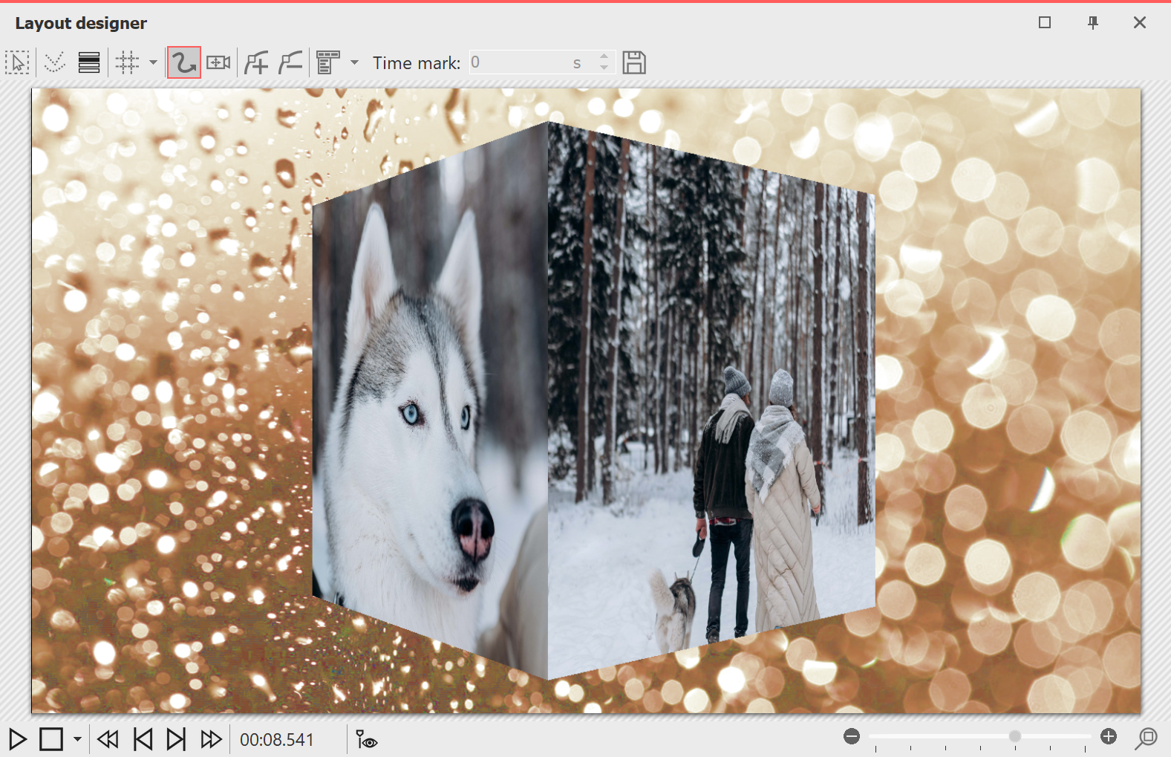Viewport: 1171px width, 757px height.
Task: Increase the Time mark value with up arrow
Action: (x=604, y=56)
